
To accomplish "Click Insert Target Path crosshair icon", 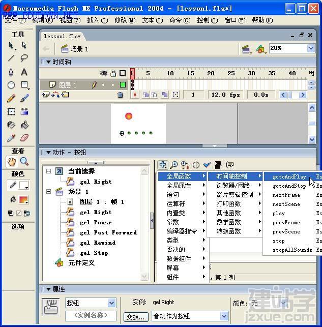I will coord(196,165).
